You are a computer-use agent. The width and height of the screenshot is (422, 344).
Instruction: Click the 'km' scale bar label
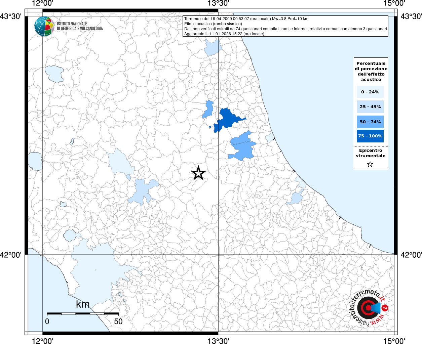tap(83, 304)
